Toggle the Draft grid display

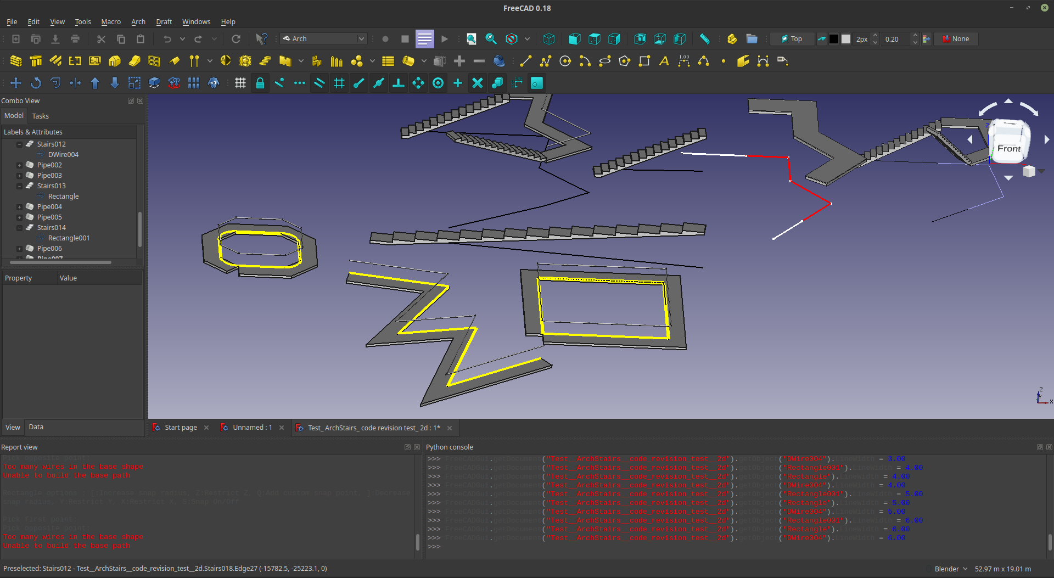click(x=240, y=83)
